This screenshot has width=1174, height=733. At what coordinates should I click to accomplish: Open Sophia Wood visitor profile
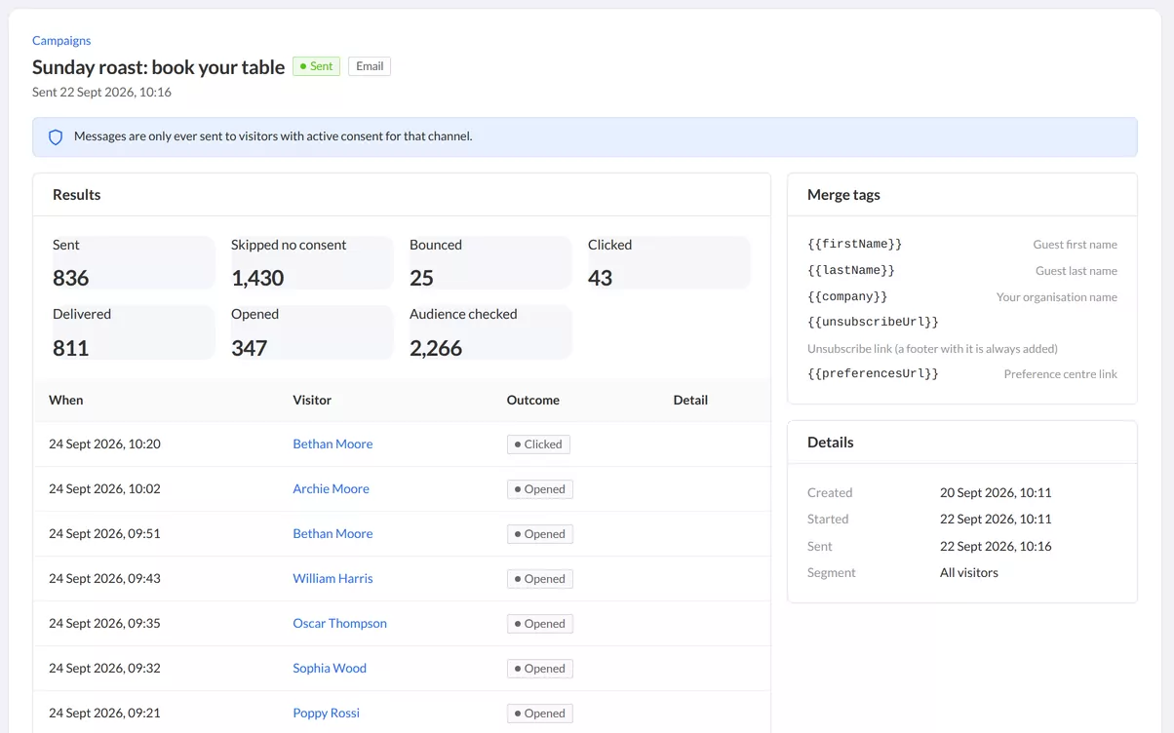330,668
